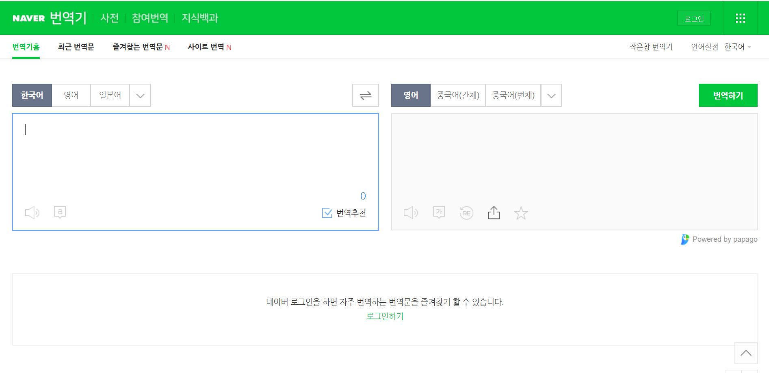Click the character count 0
The width and height of the screenshot is (769, 373).
363,196
